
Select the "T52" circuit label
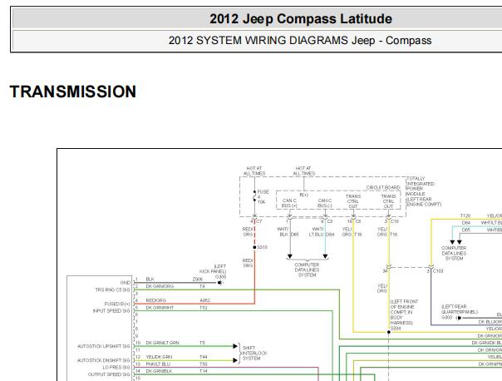pos(204,308)
